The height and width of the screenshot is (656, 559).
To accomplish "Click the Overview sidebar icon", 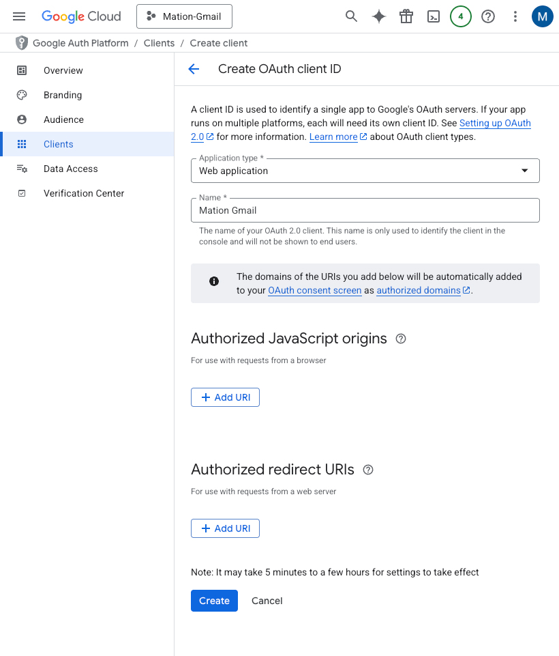I will (22, 70).
